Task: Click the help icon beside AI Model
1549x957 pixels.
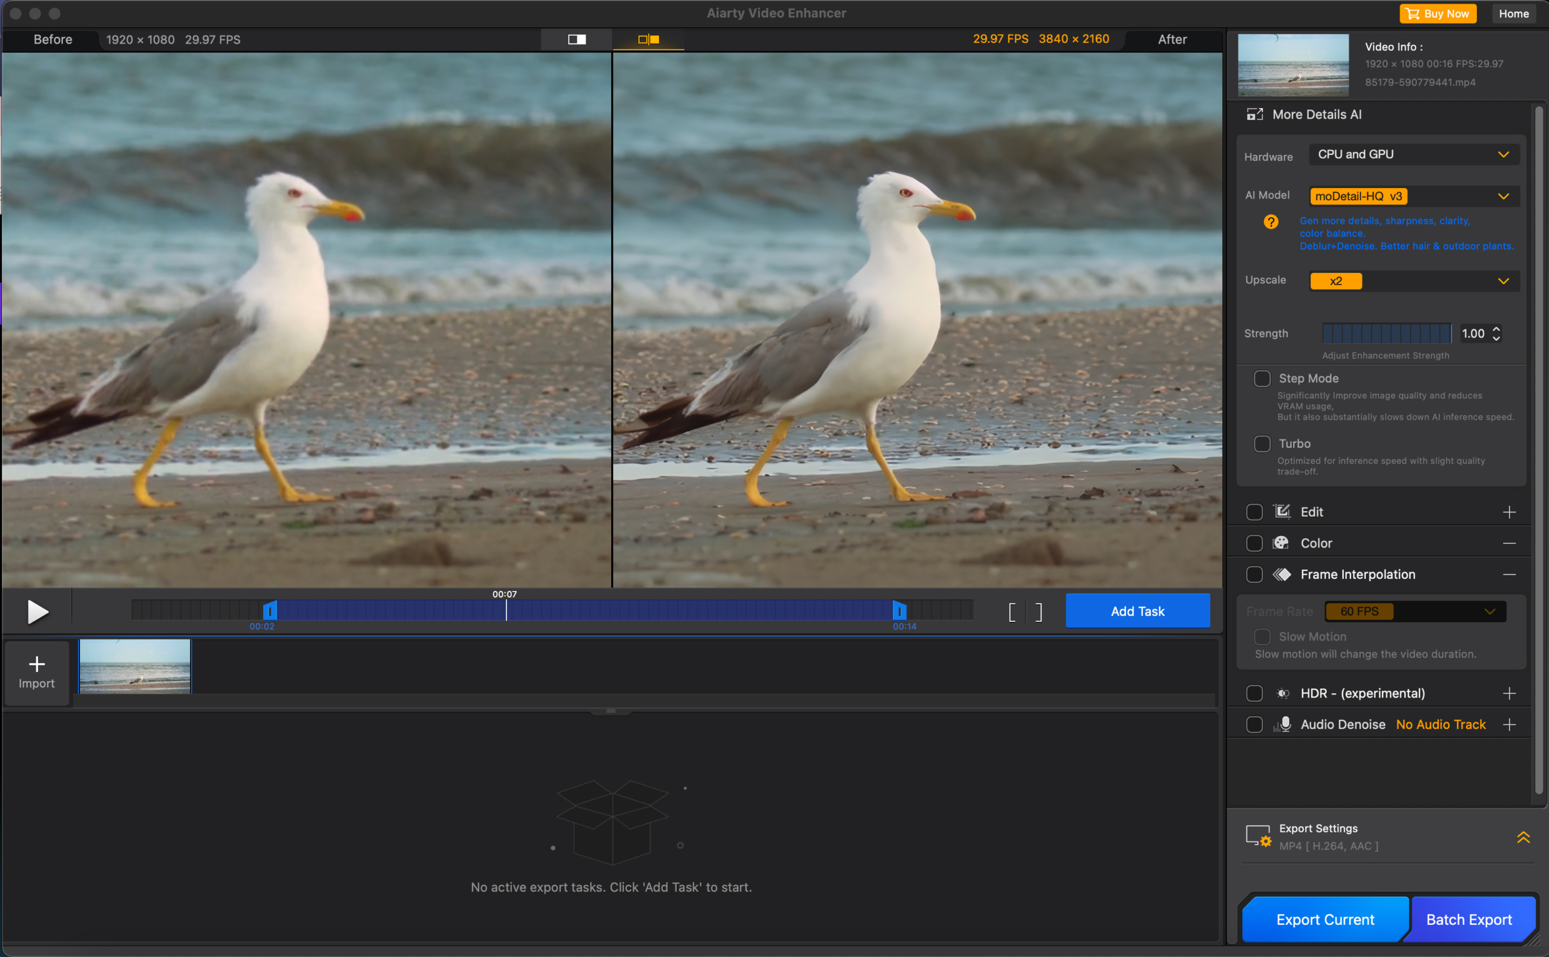Action: point(1272,221)
